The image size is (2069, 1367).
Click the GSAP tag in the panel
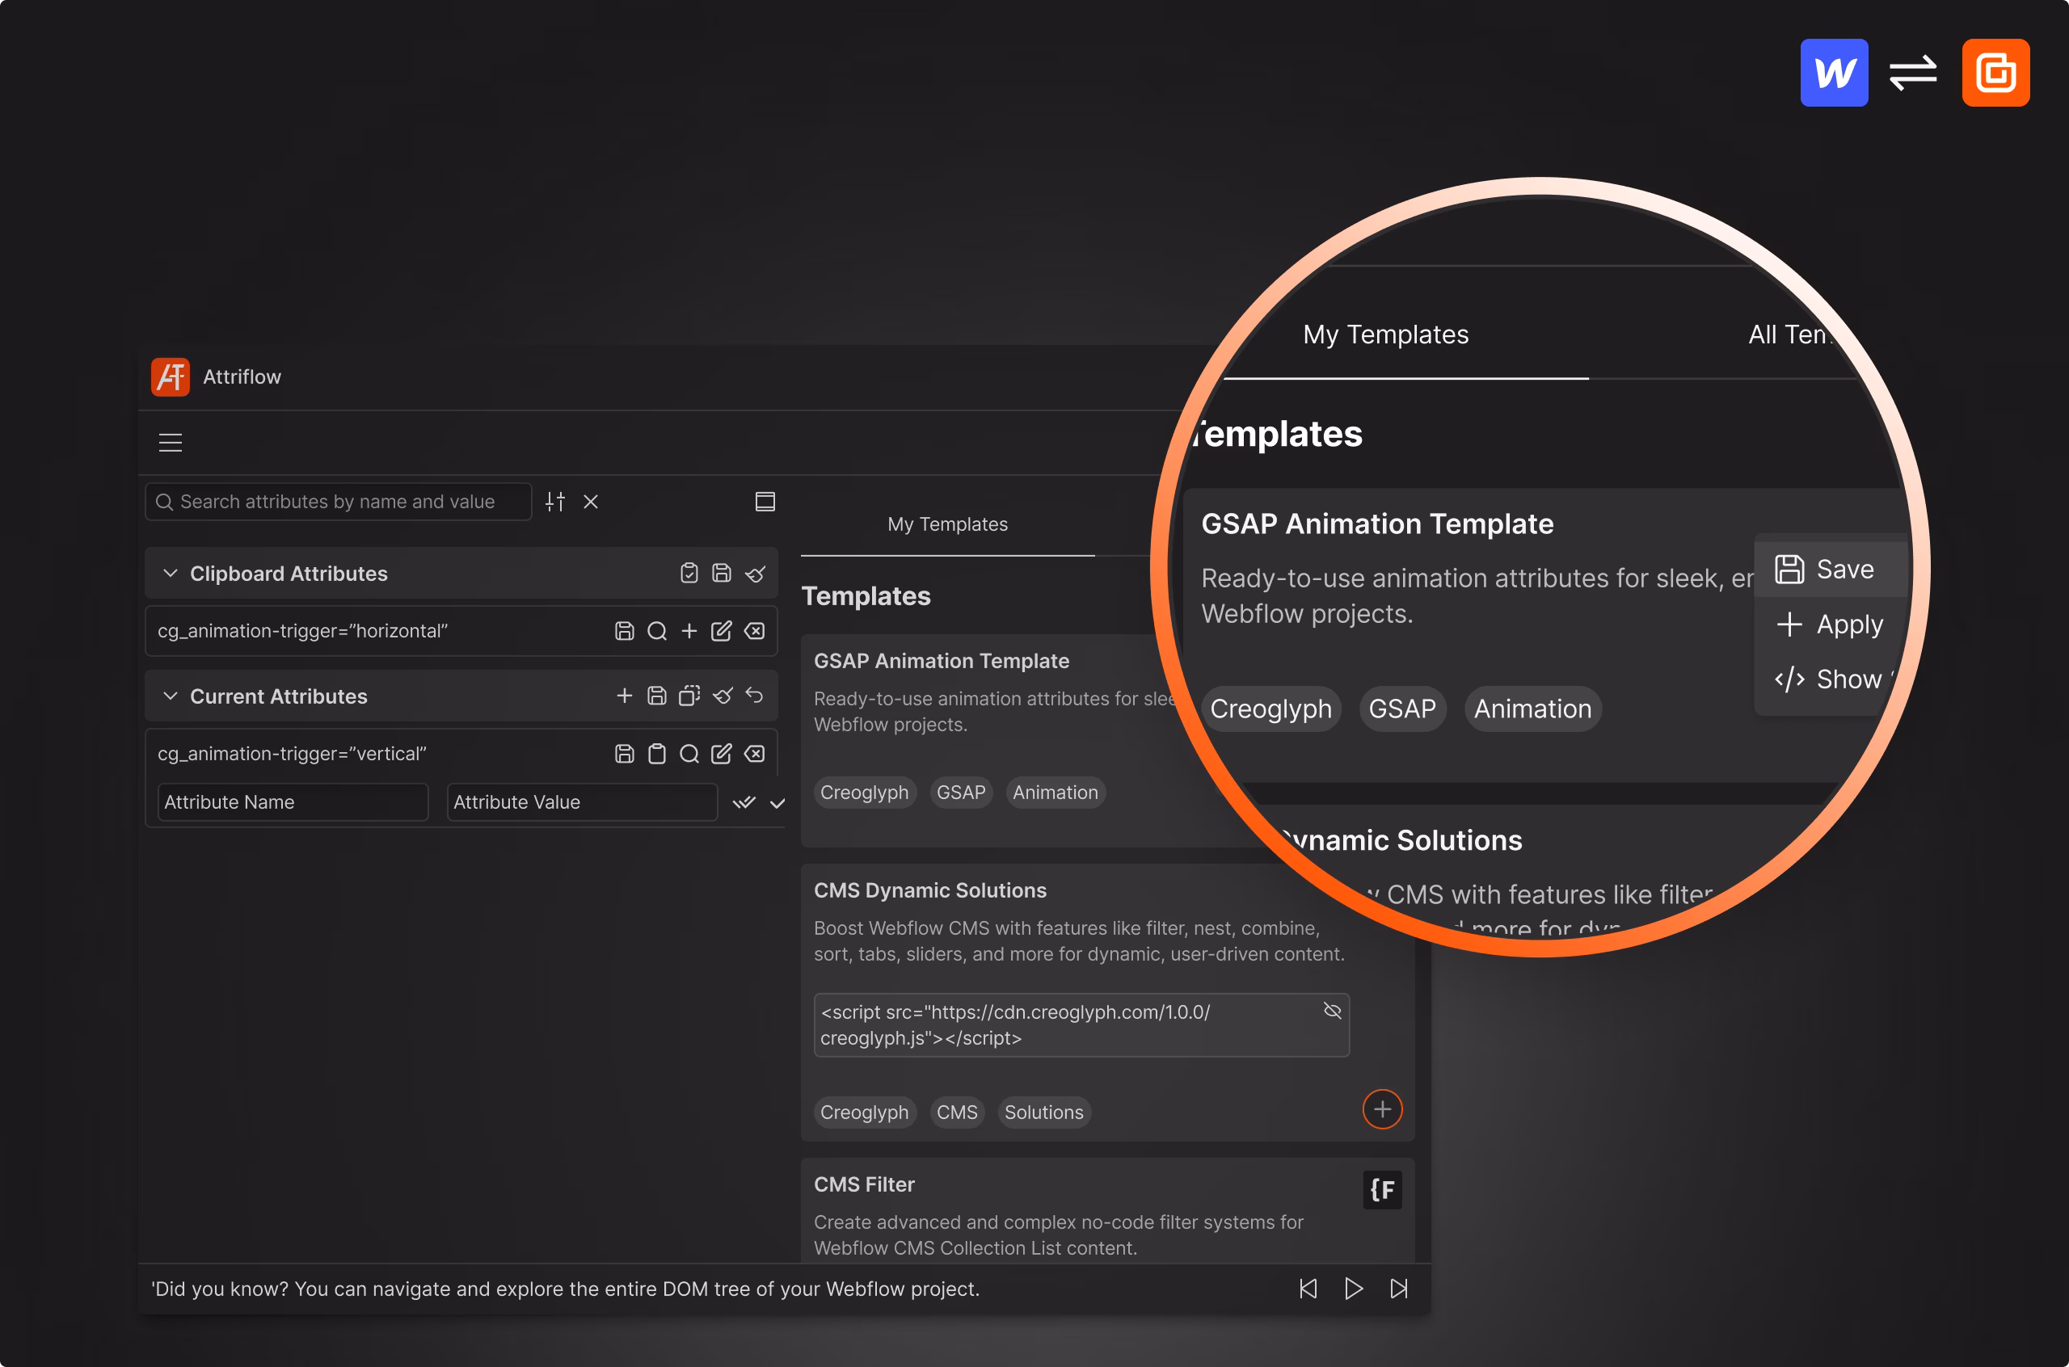tap(961, 793)
